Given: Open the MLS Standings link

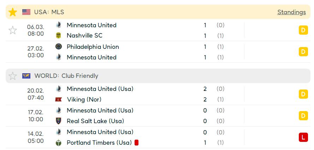Looking at the screenshot, I should click(x=291, y=12).
